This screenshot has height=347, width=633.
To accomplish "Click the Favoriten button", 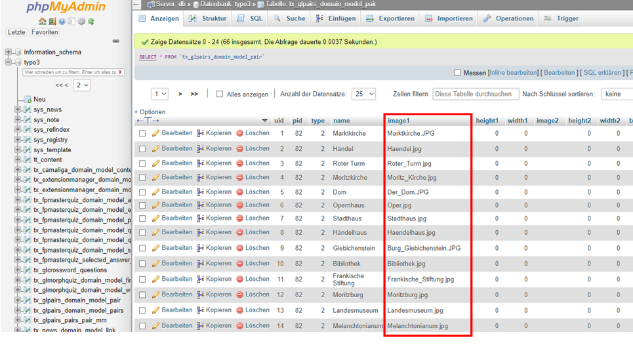I will [45, 32].
